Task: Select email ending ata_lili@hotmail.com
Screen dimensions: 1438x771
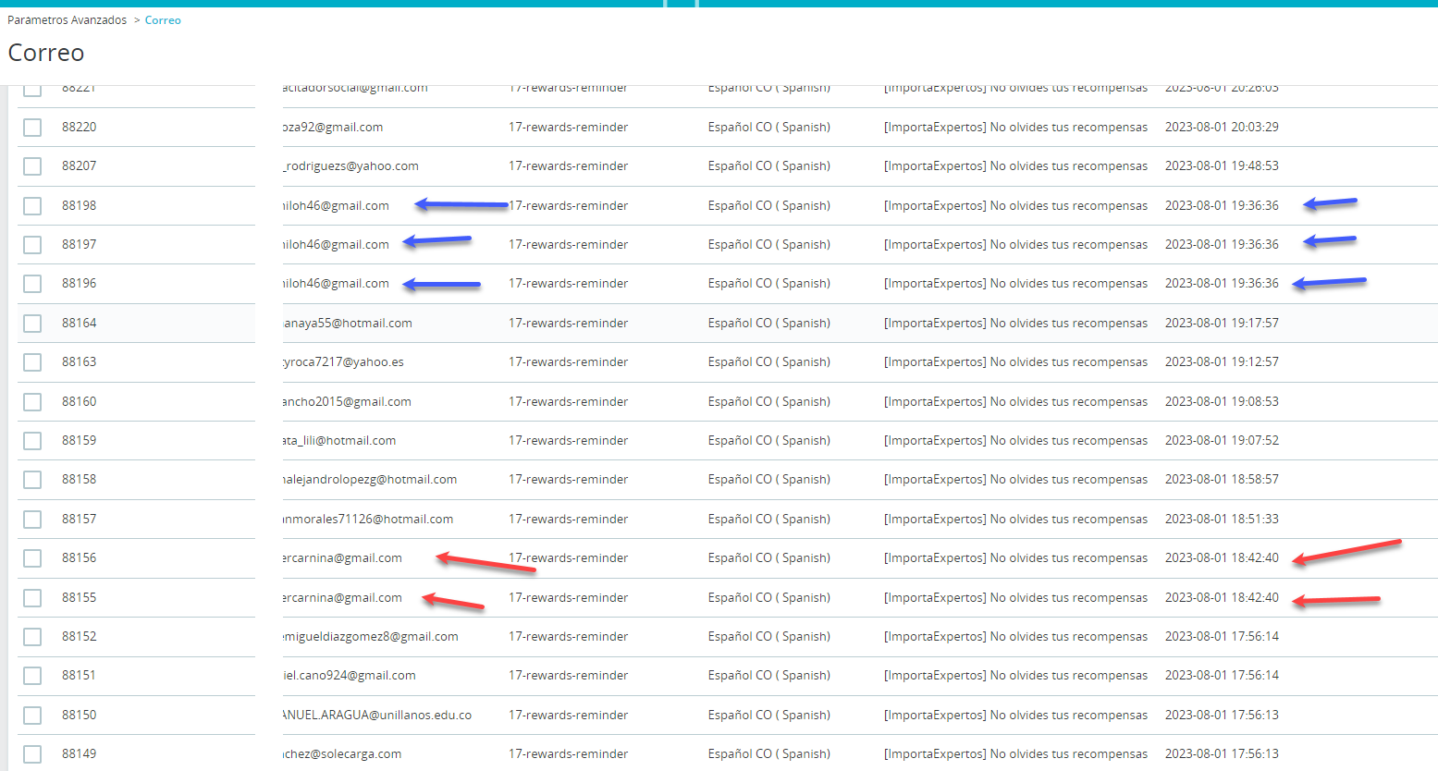Action: click(x=339, y=440)
